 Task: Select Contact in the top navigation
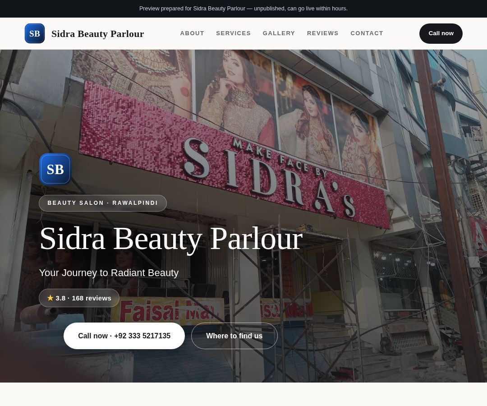point(367,33)
